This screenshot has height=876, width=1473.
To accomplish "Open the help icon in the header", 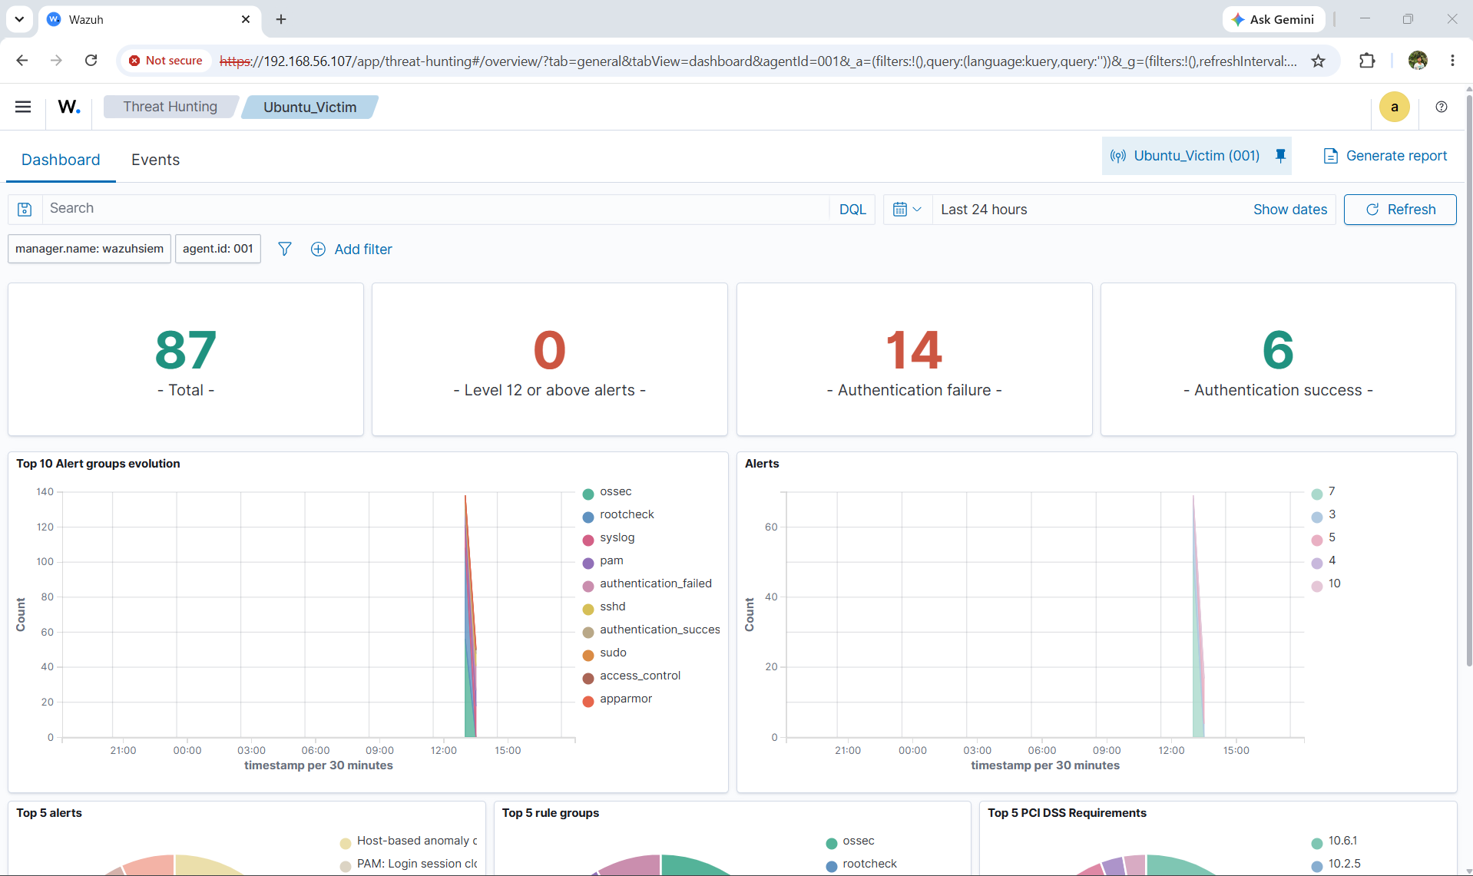I will [x=1442, y=107].
